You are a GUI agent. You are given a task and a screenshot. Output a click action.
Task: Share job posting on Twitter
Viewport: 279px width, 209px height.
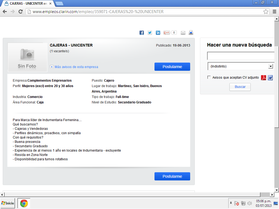pos(150,33)
